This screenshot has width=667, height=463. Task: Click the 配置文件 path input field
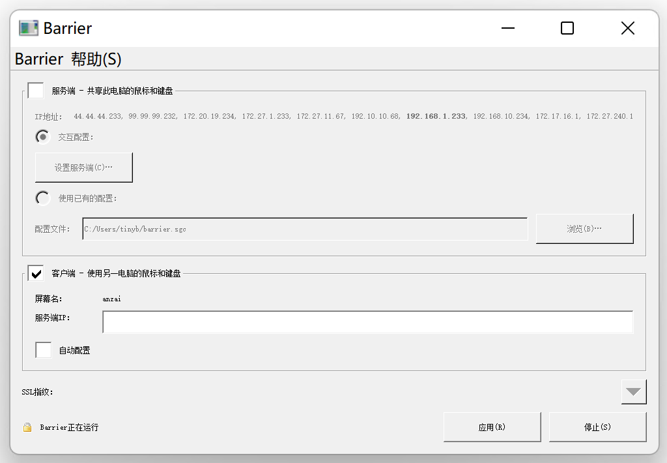pyautogui.click(x=305, y=229)
